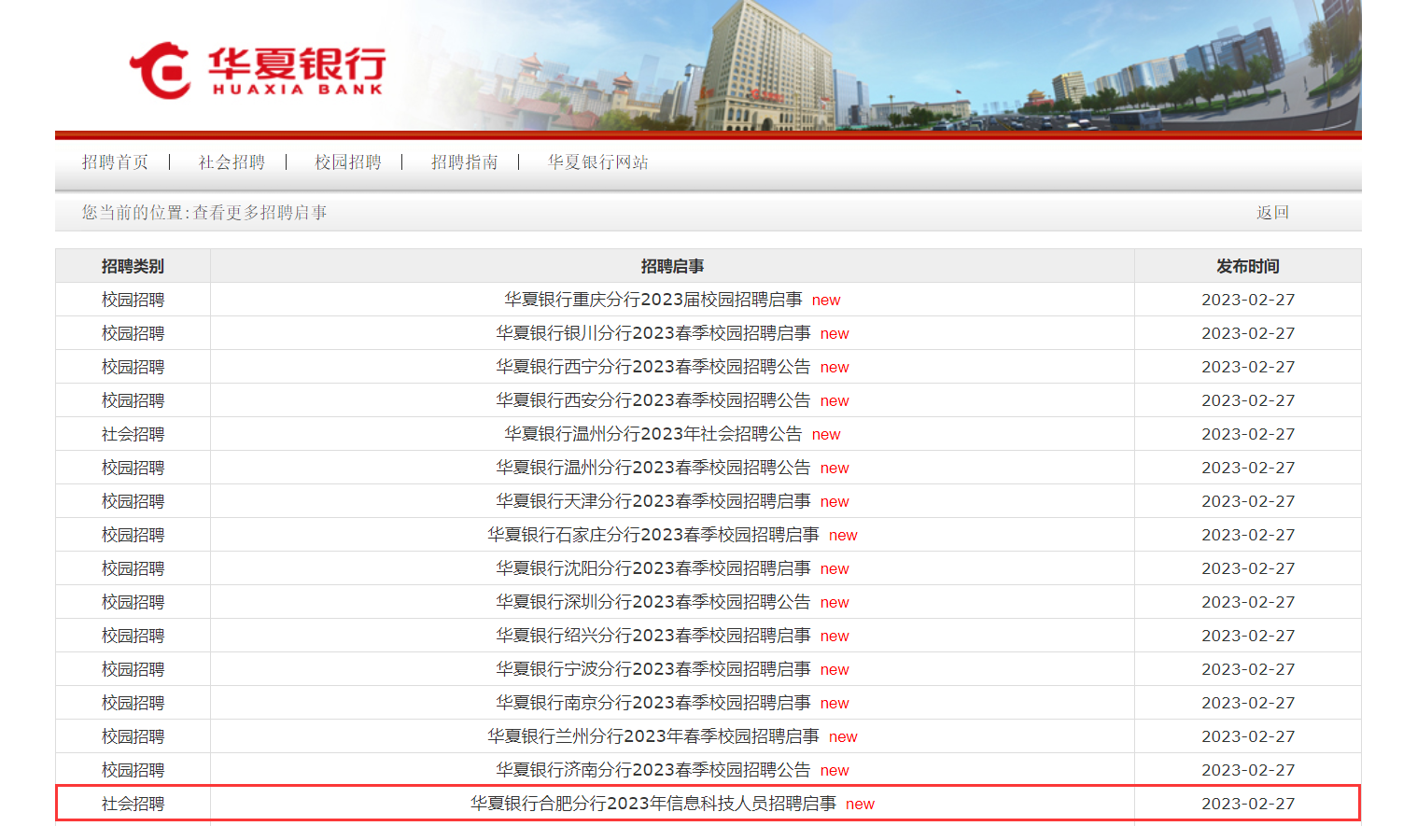The image size is (1417, 826).
Task: Select 招聘指南 in the navigation bar
Action: (464, 162)
